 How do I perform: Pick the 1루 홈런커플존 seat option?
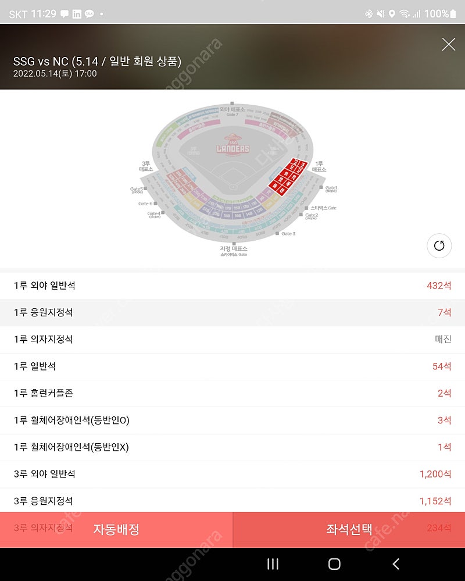point(233,393)
